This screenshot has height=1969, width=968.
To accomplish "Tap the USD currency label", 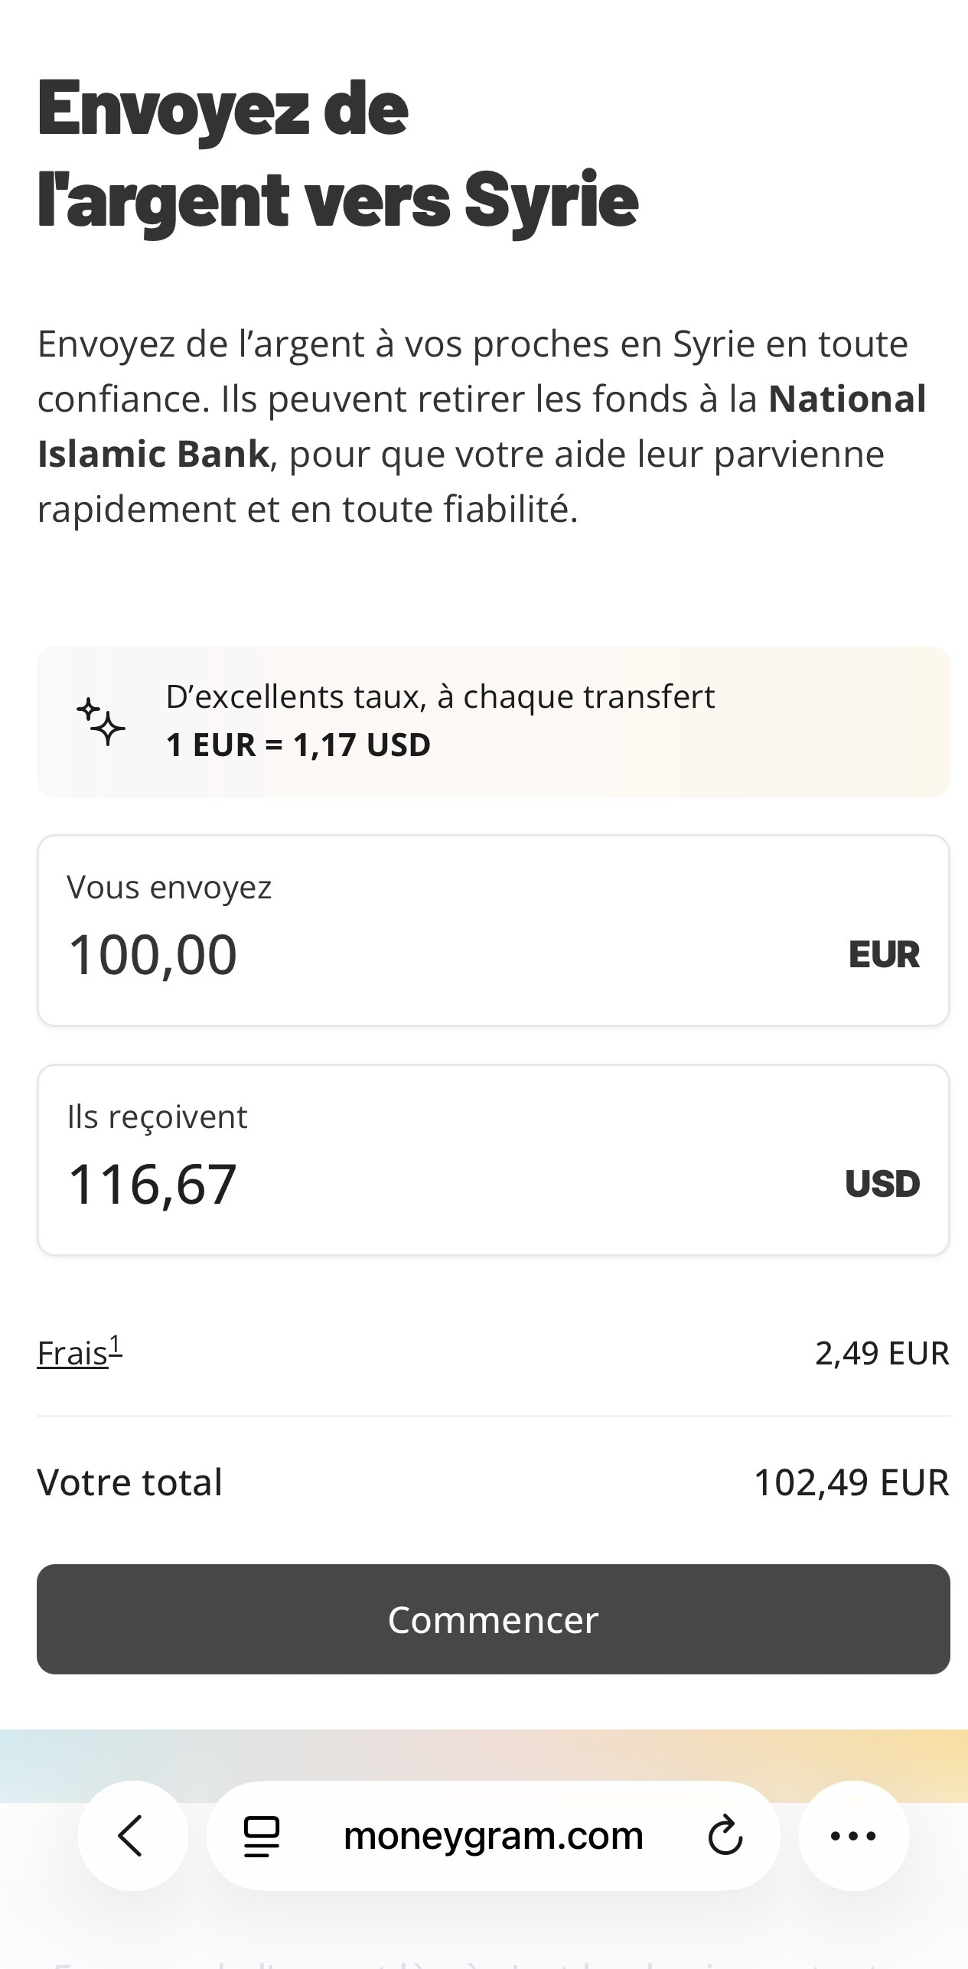I will (x=882, y=1184).
